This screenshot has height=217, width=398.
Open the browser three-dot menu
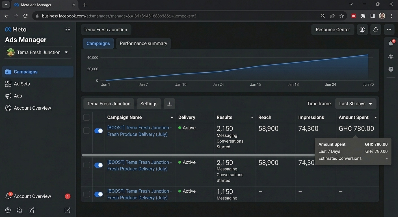coord(391,16)
